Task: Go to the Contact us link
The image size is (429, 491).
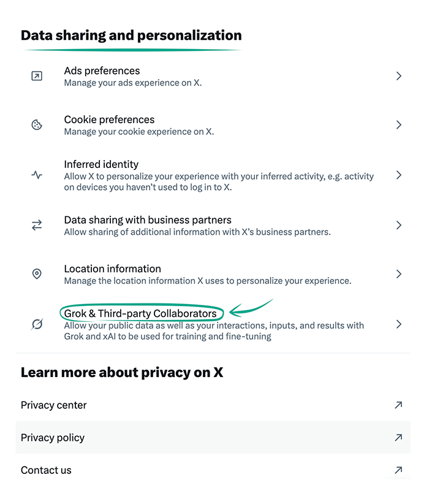Action: coord(46,470)
